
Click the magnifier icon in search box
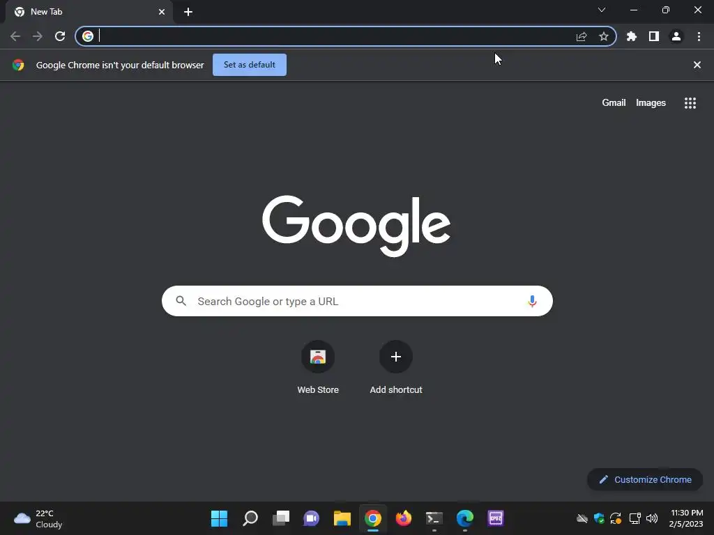point(181,301)
